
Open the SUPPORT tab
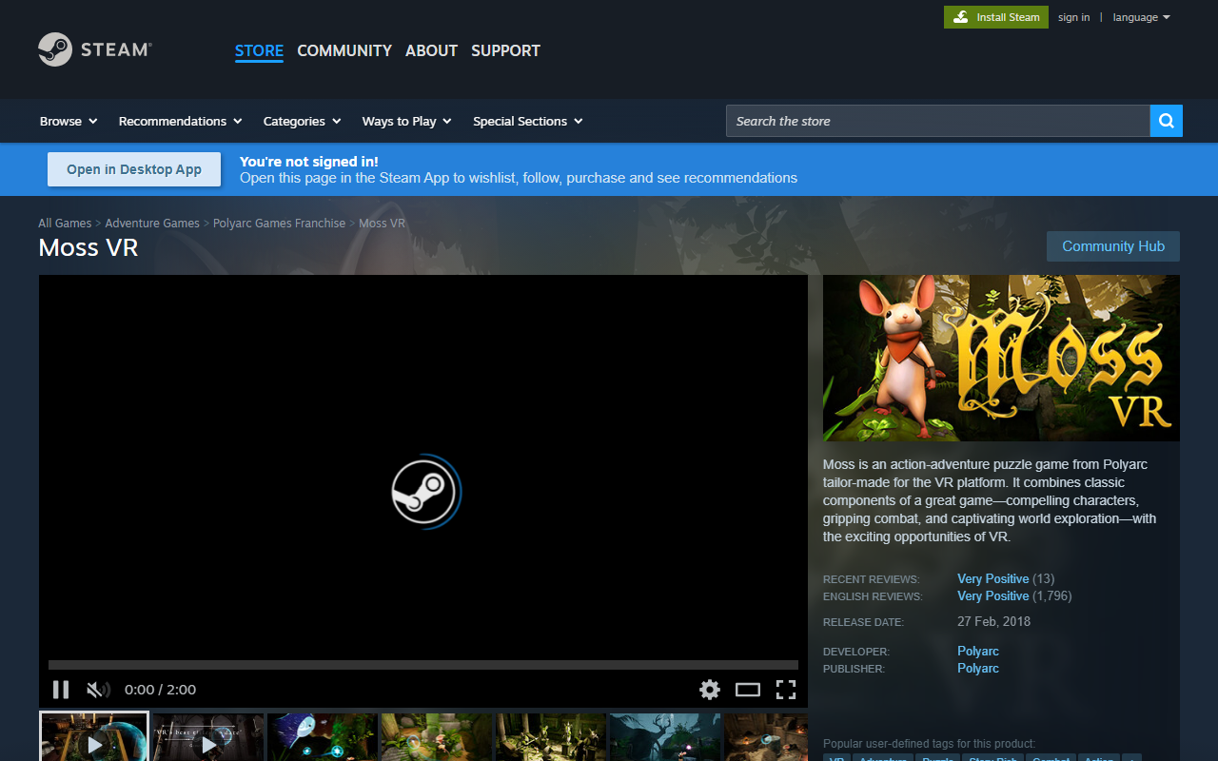click(505, 50)
